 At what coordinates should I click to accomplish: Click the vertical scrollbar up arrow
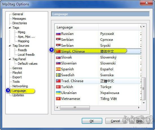pyautogui.click(x=144, y=26)
